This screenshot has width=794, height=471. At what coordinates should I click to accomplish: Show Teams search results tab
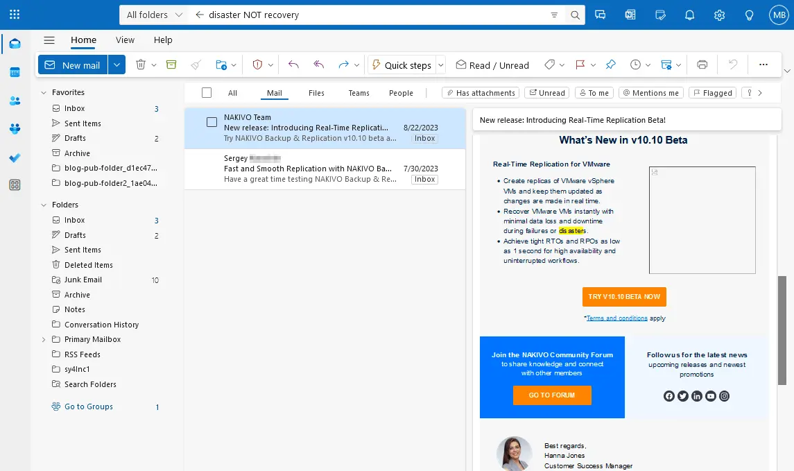coord(359,93)
